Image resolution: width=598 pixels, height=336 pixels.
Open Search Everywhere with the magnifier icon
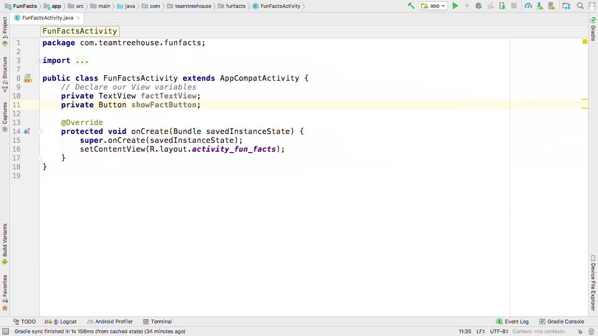pos(580,6)
